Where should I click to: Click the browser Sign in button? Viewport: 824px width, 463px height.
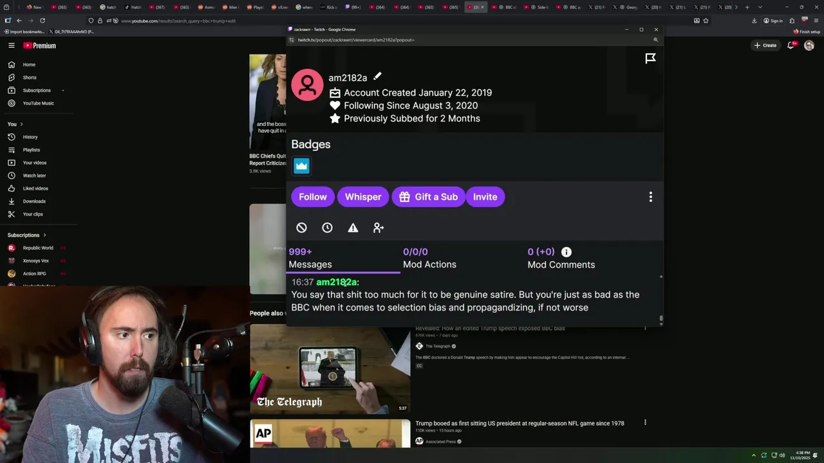point(772,21)
